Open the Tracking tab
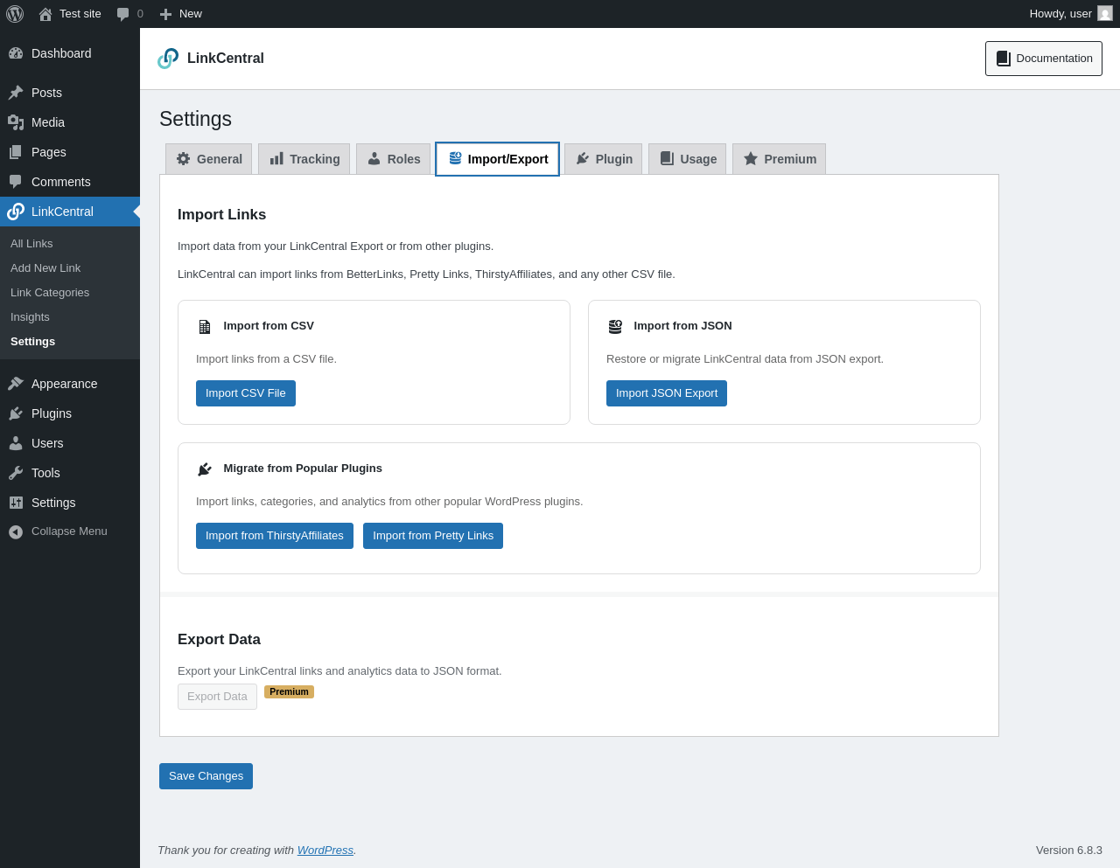 point(304,159)
